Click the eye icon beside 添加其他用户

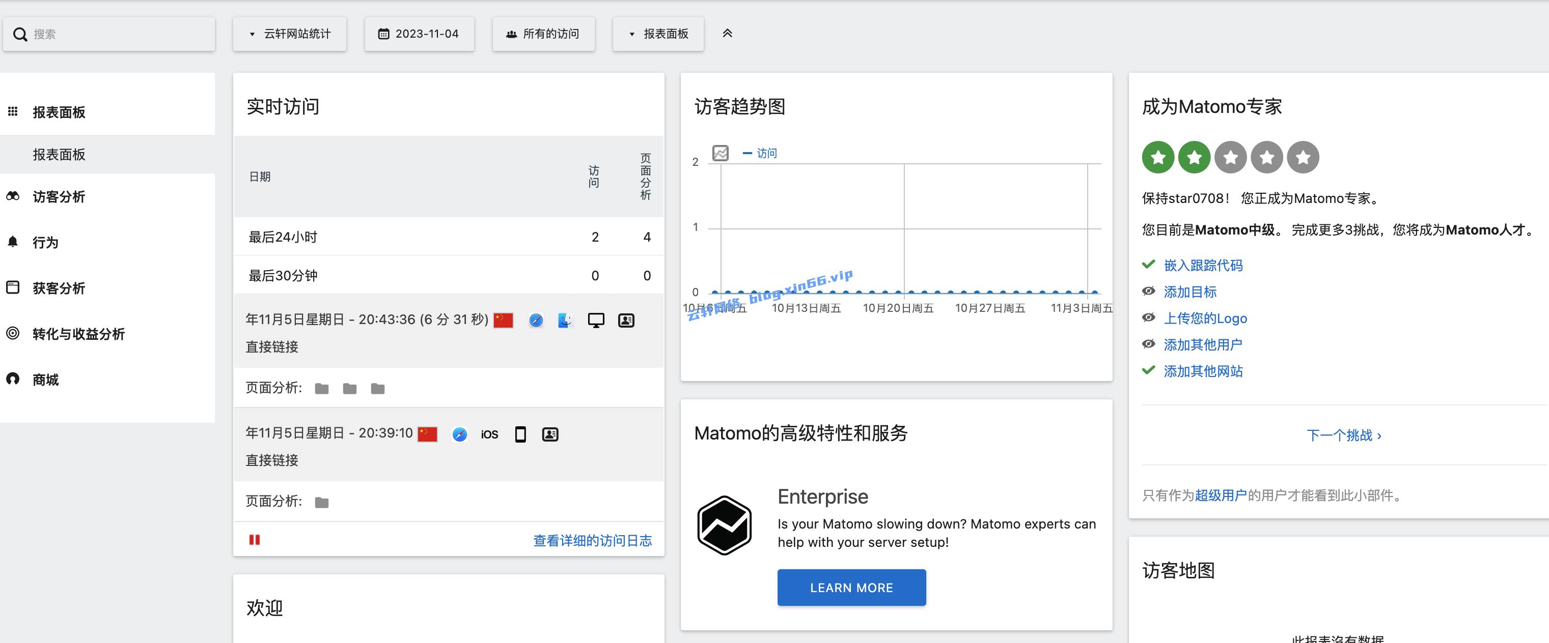pyautogui.click(x=1149, y=344)
